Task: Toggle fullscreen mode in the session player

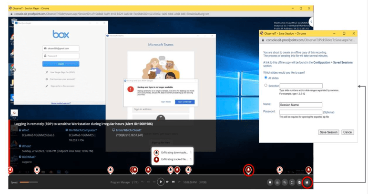Action: click(x=292, y=182)
